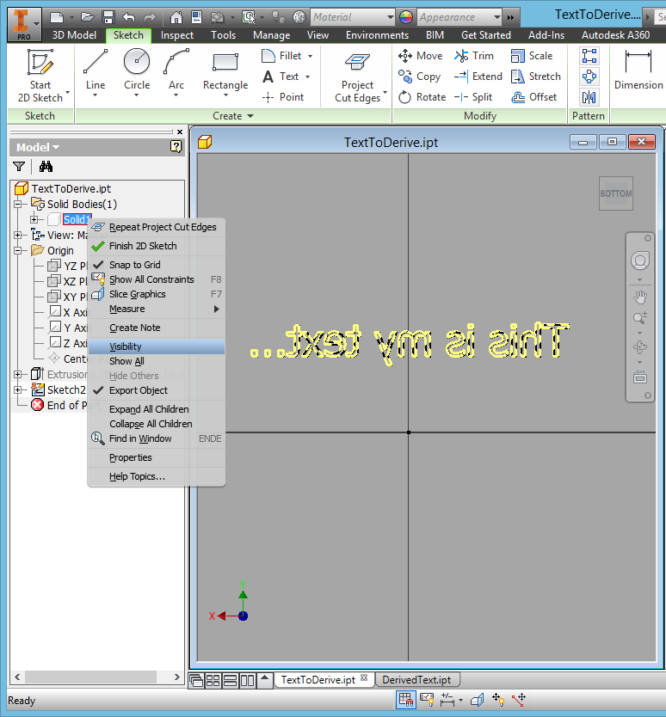Click Repeat Project Cut Edges
Screen dimensions: 666x717
point(156,227)
